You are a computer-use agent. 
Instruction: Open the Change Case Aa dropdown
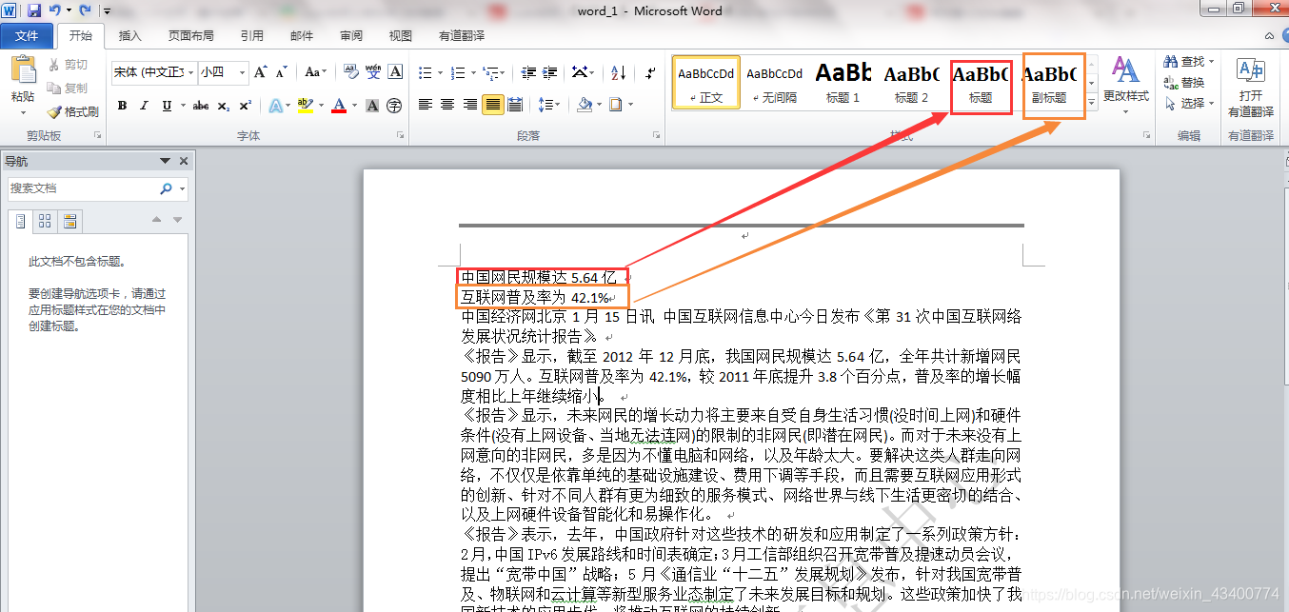pos(316,72)
